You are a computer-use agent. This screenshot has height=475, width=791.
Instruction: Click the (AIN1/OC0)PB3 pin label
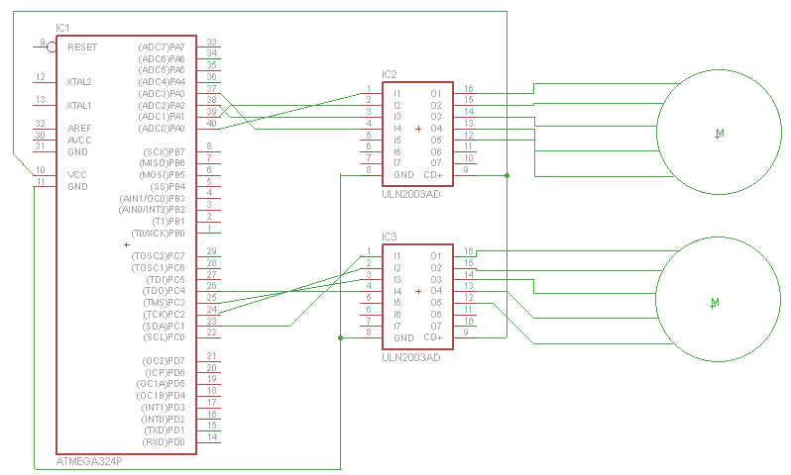tap(152, 199)
